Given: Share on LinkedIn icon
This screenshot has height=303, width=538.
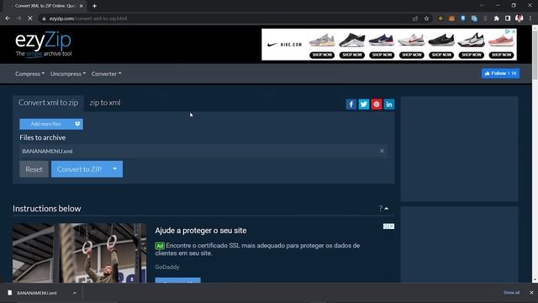Looking at the screenshot, I should [389, 104].
